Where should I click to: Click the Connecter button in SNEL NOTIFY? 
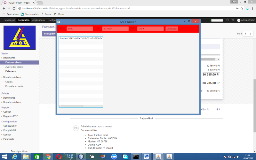coord(172,28)
